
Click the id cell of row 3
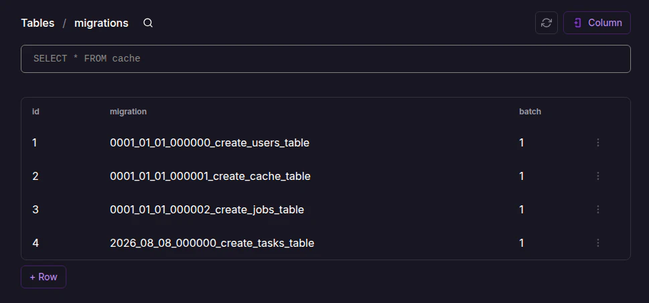point(35,209)
